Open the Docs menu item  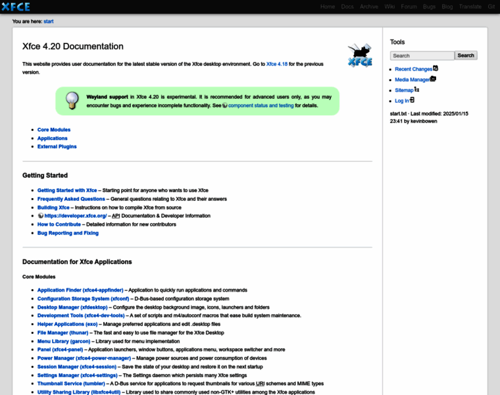click(x=347, y=7)
